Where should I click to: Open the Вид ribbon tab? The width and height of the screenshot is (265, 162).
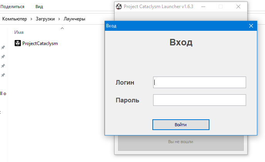[x=39, y=7]
